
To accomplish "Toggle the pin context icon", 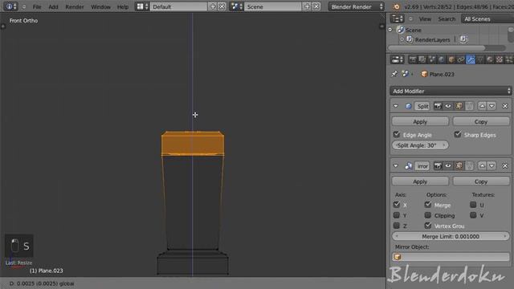I will coord(394,74).
